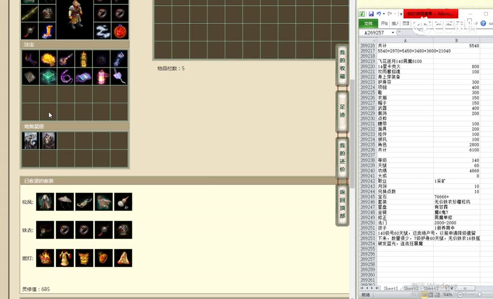Screen dimensions: 493x299
Task: Select Normal view button in status bar
Action: click(x=424, y=295)
